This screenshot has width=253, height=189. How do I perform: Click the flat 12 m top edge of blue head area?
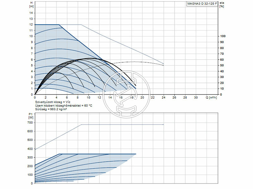click(x=47, y=25)
